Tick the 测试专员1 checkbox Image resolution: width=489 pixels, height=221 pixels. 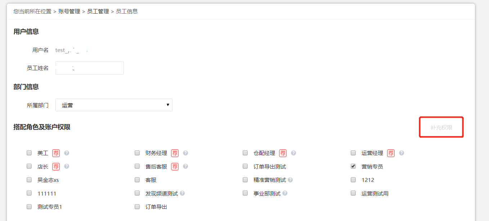(29, 207)
